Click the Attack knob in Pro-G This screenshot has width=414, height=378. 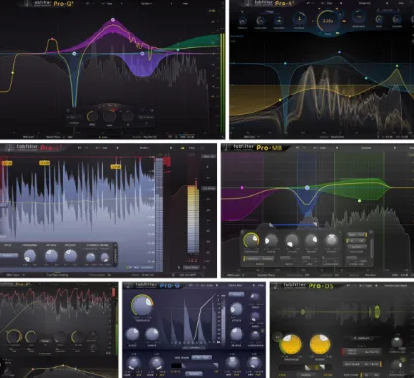pyautogui.click(x=237, y=309)
